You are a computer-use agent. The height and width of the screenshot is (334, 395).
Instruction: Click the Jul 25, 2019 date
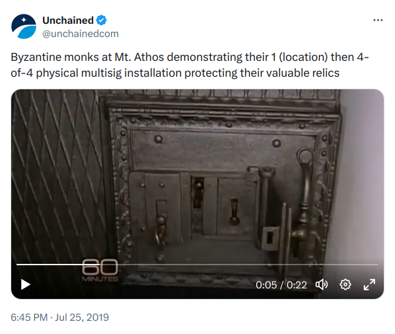click(82, 317)
